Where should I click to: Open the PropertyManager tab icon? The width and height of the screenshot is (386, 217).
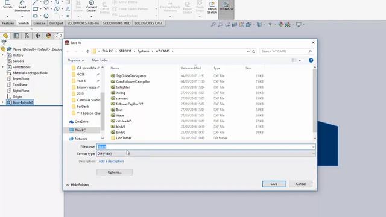click(x=16, y=36)
